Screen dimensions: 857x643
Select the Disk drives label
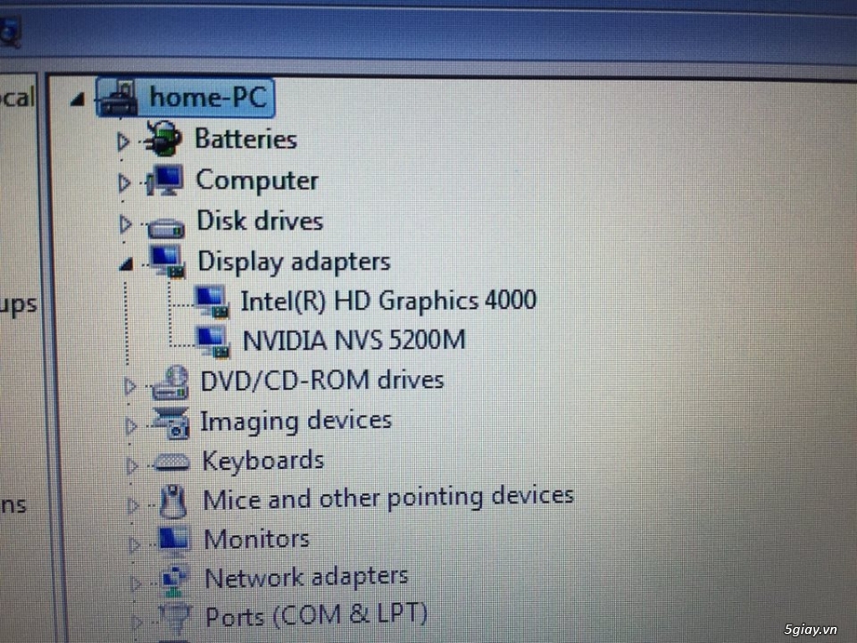point(259,221)
